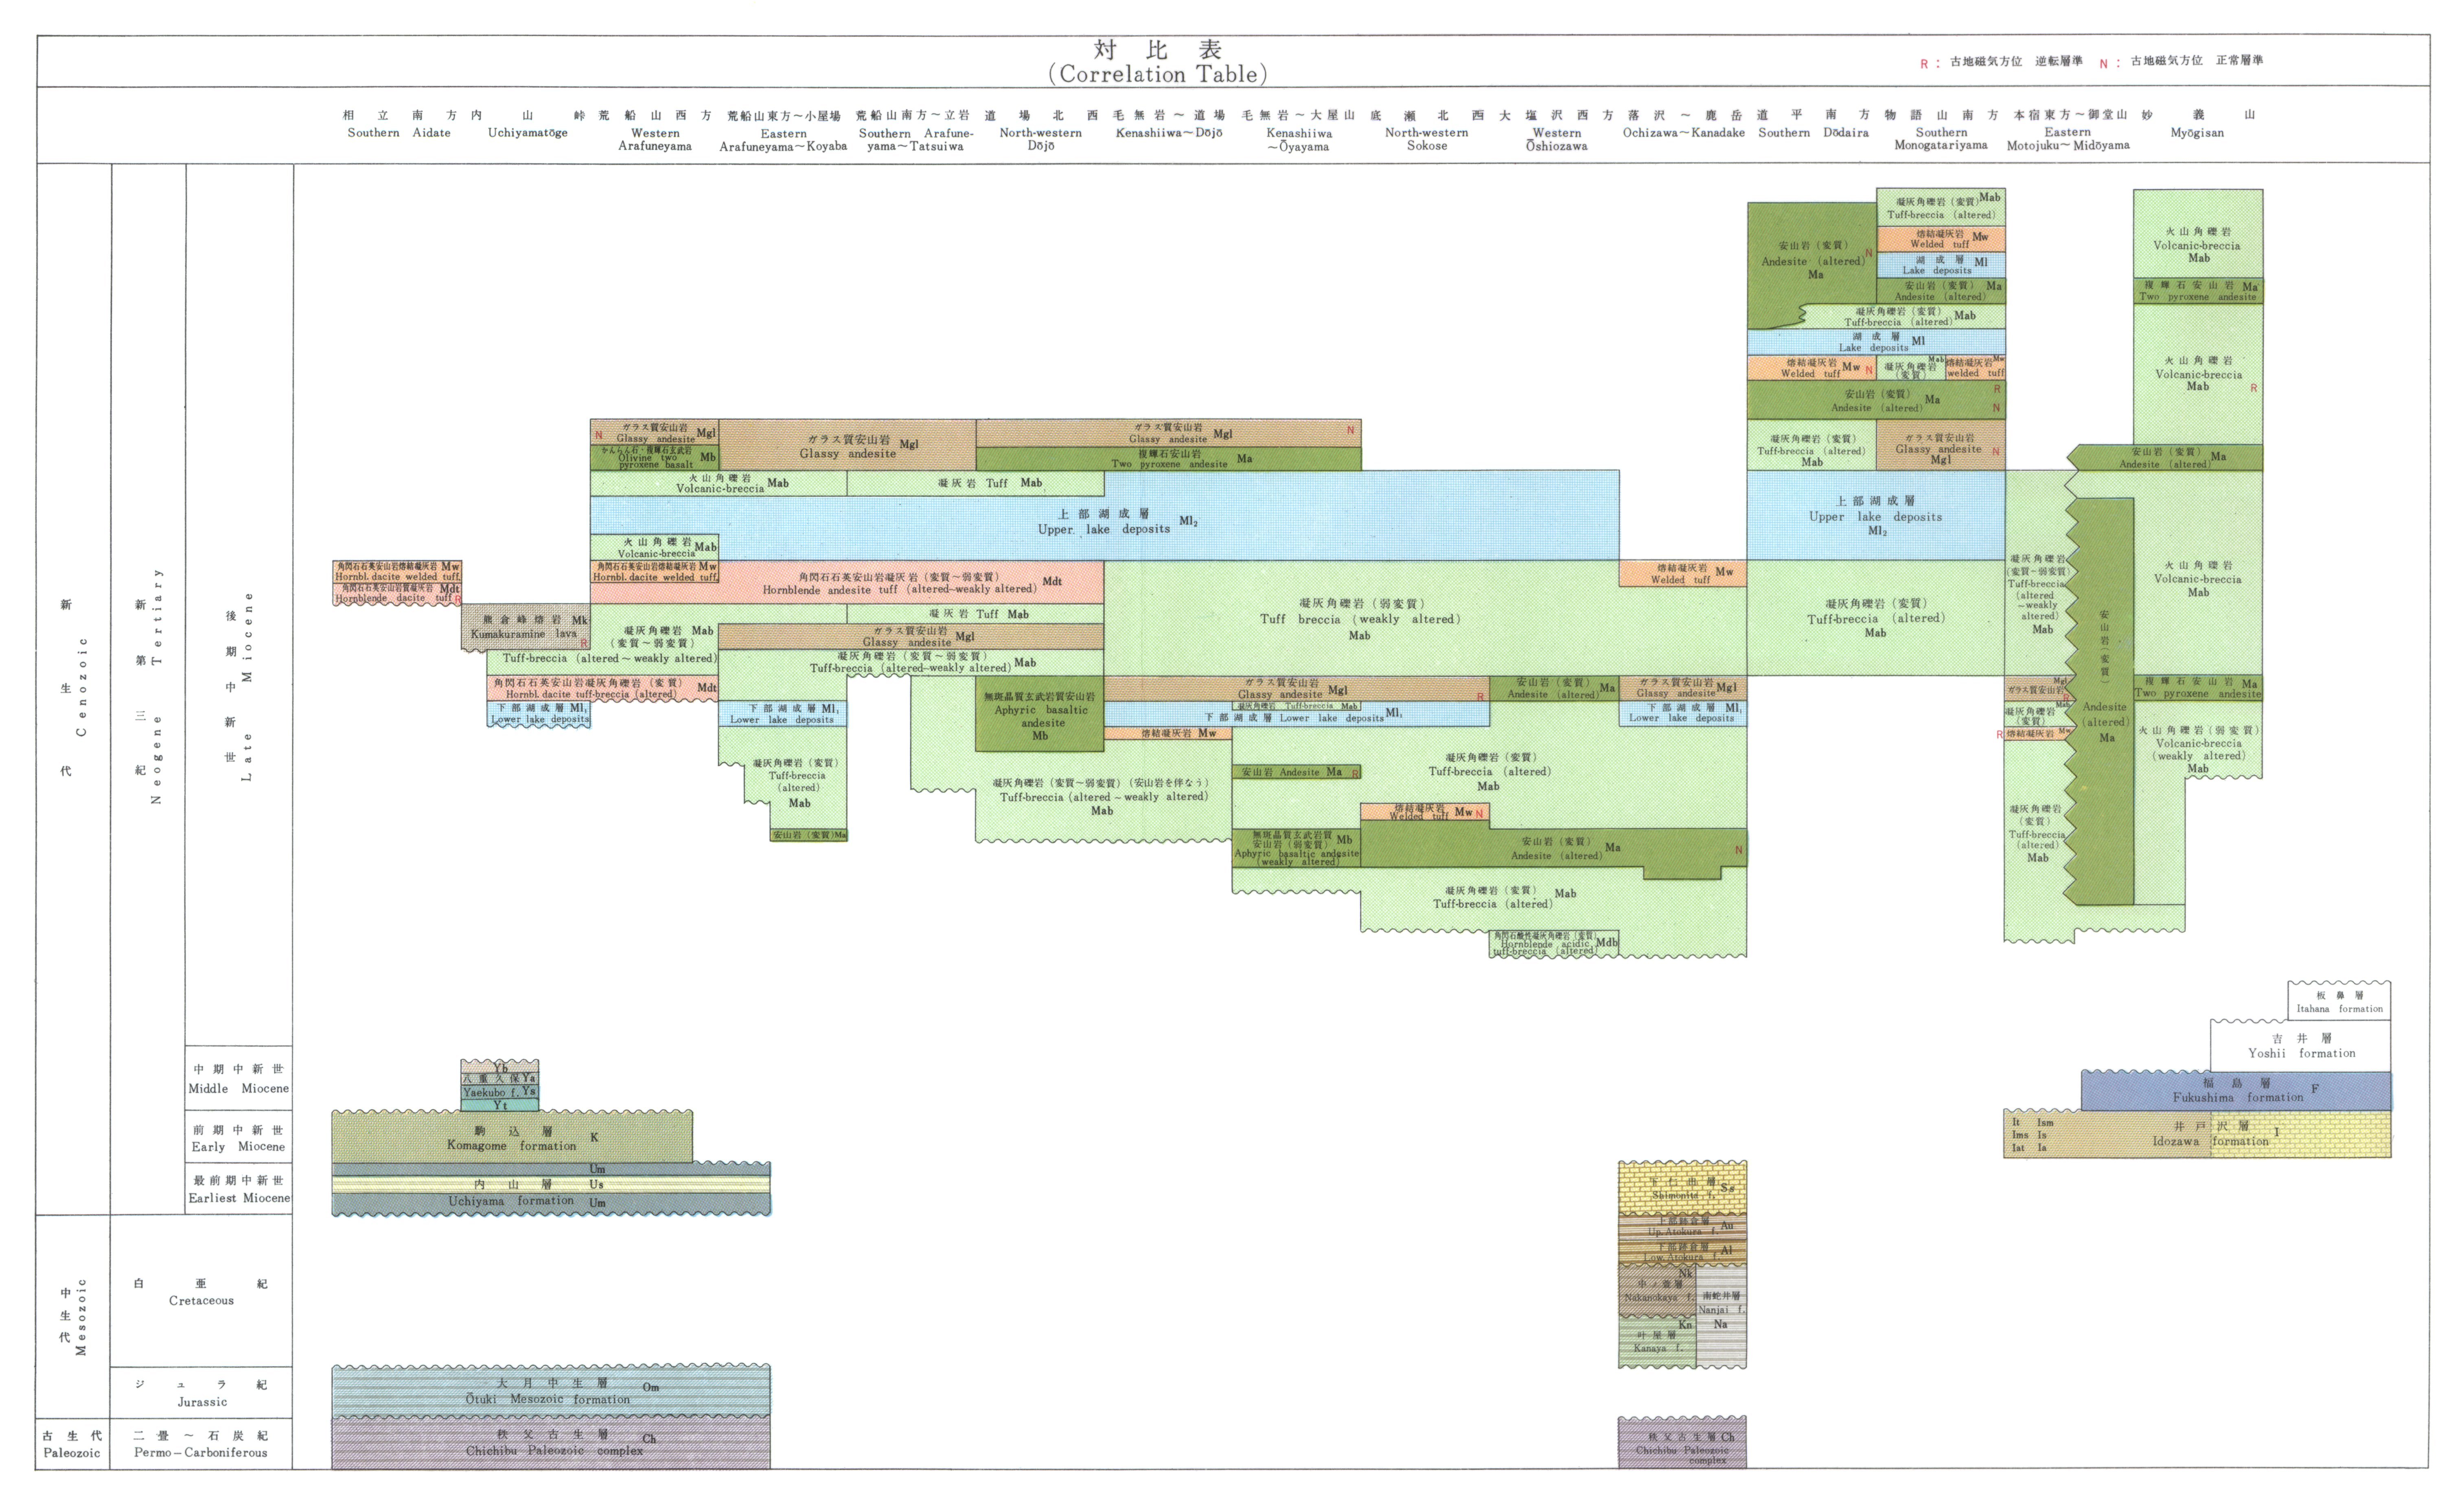Click the red R legend marker
The height and width of the screenshot is (1505, 2464).
(x=1923, y=64)
